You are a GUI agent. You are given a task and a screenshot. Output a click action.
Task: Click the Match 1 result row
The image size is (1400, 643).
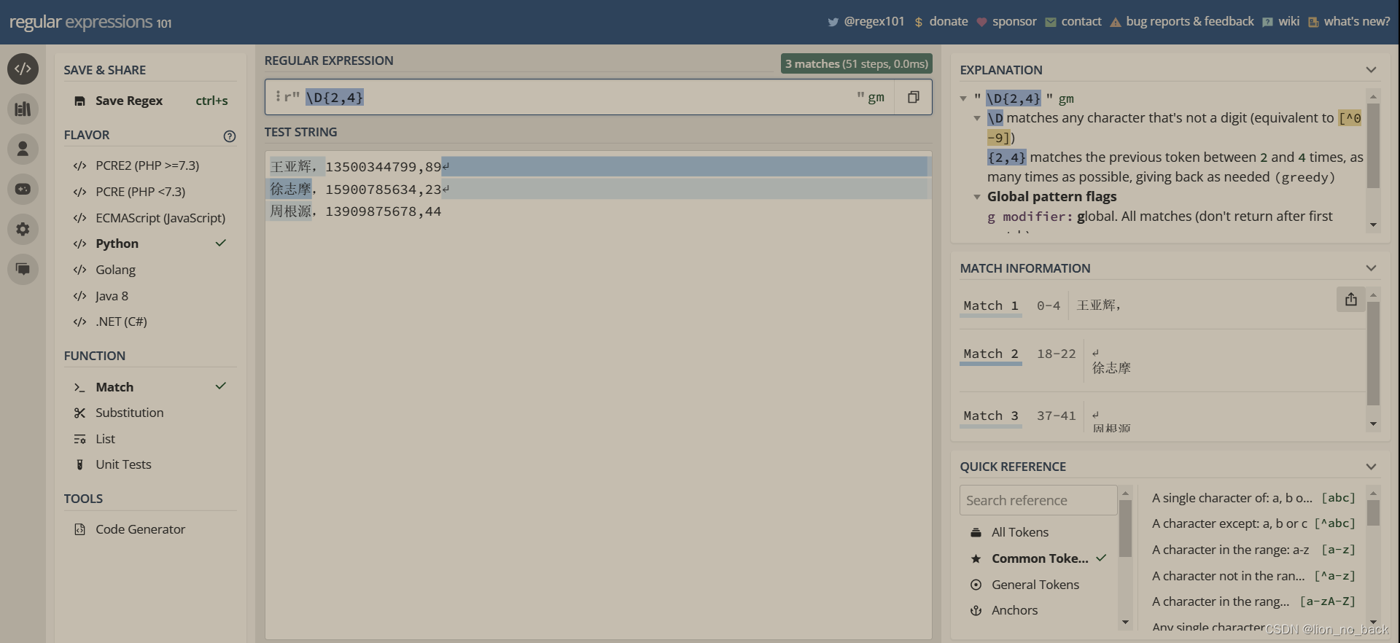[1162, 306]
